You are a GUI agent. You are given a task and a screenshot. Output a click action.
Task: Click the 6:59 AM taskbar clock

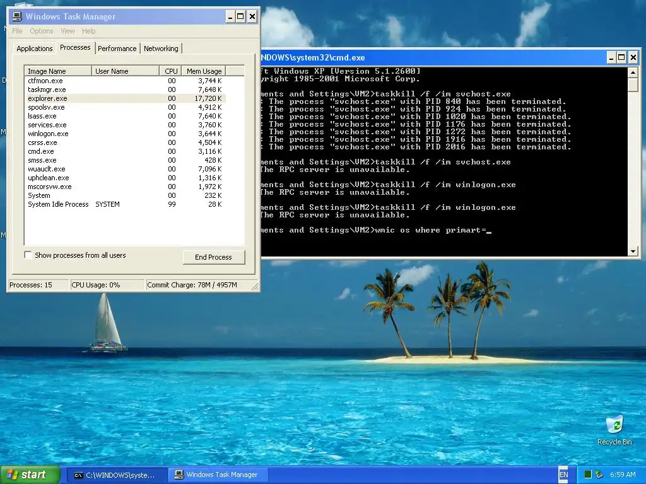point(623,475)
